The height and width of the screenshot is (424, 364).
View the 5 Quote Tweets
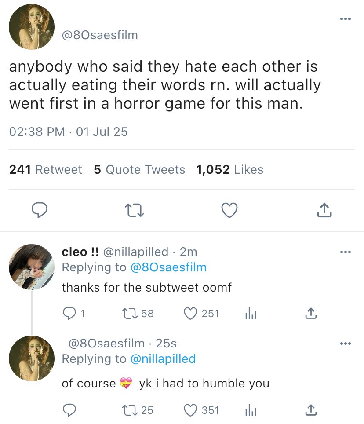pos(139,170)
